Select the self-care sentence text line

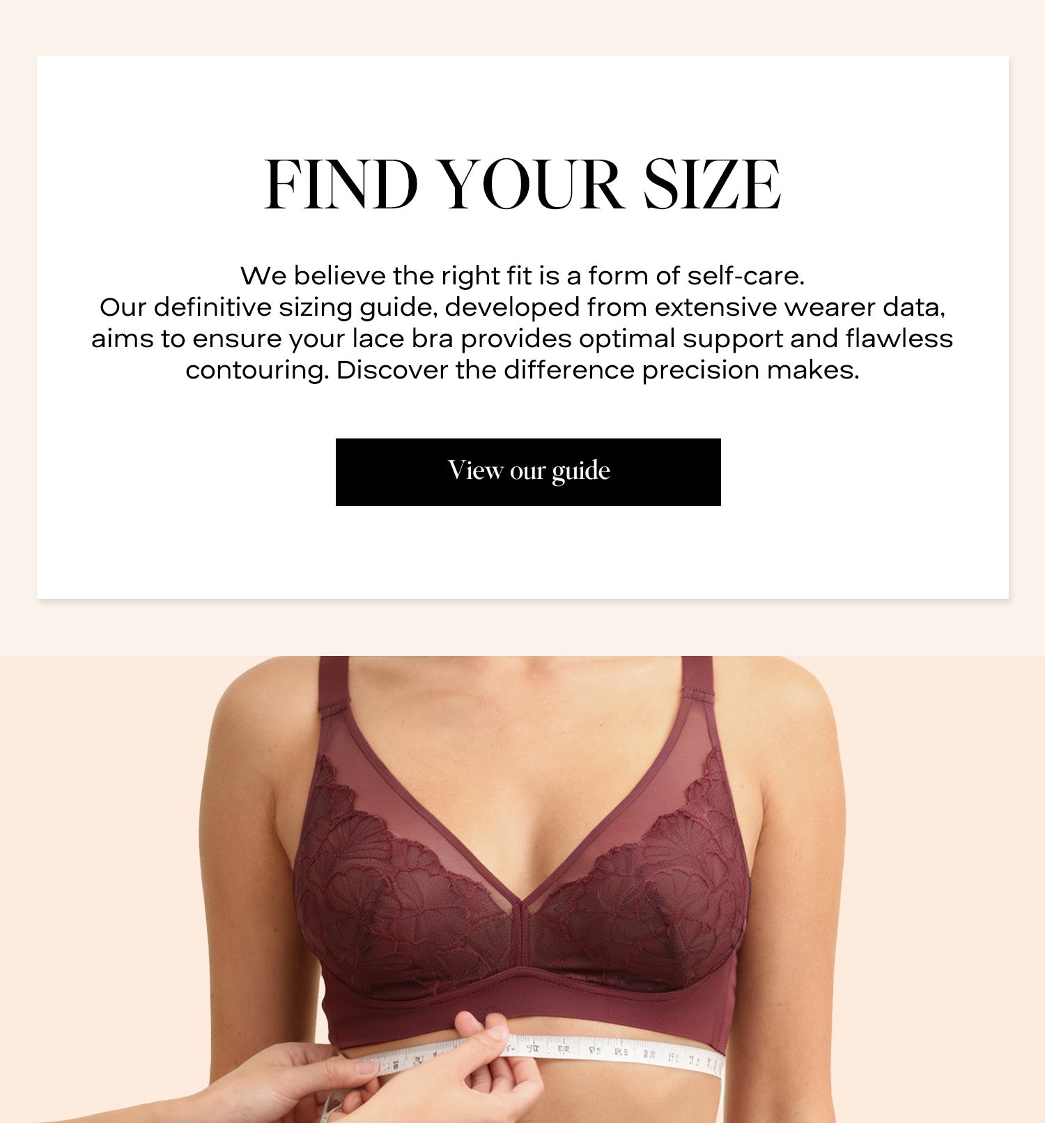point(522,276)
